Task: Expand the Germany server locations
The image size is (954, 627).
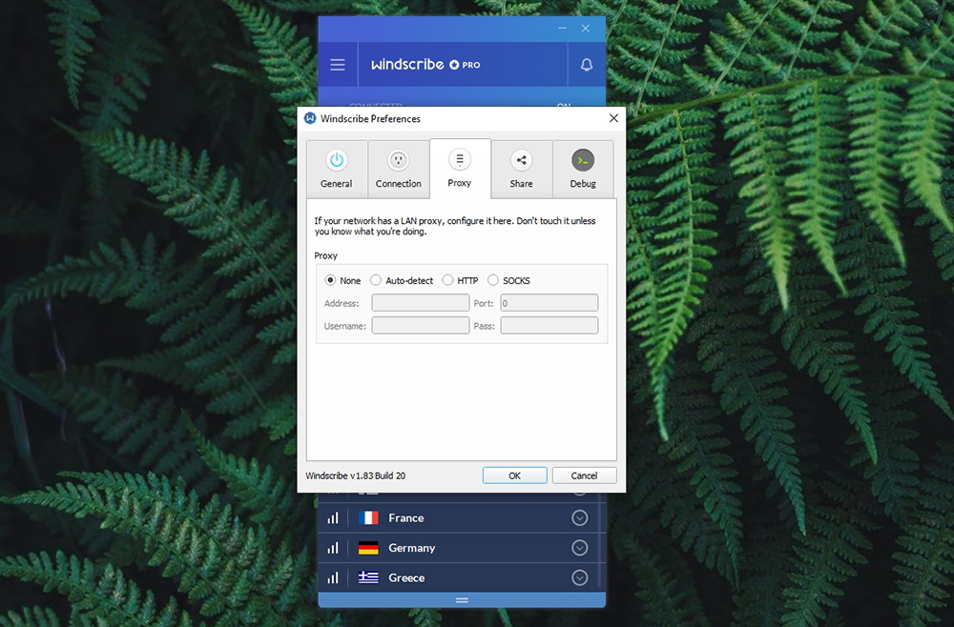Action: point(579,548)
